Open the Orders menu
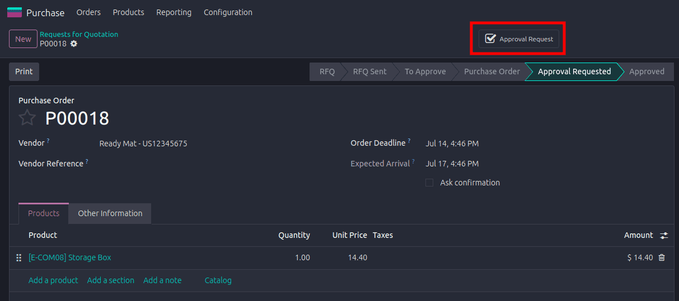 click(88, 12)
